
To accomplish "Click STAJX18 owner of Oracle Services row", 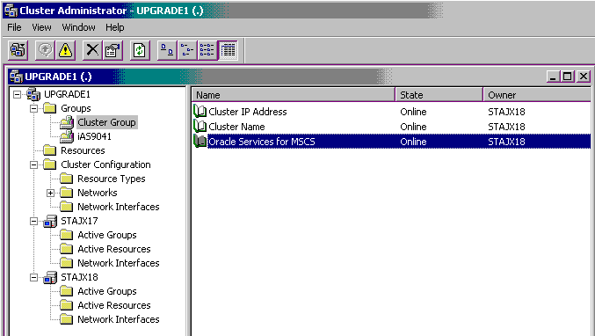I will click(506, 142).
